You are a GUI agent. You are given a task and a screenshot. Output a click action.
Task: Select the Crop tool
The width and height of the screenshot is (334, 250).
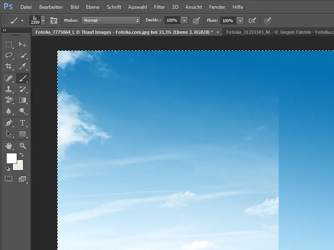coord(9,66)
